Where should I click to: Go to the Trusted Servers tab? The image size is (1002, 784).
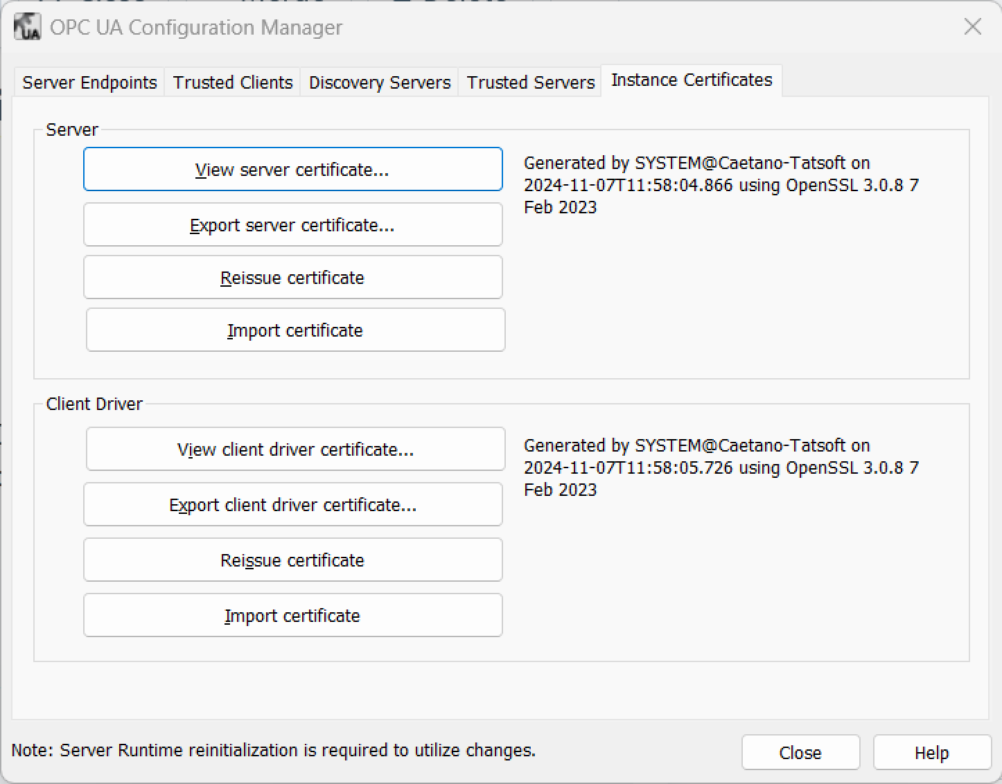(x=530, y=82)
